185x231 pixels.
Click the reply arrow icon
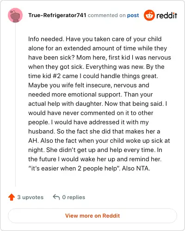(x=56, y=197)
